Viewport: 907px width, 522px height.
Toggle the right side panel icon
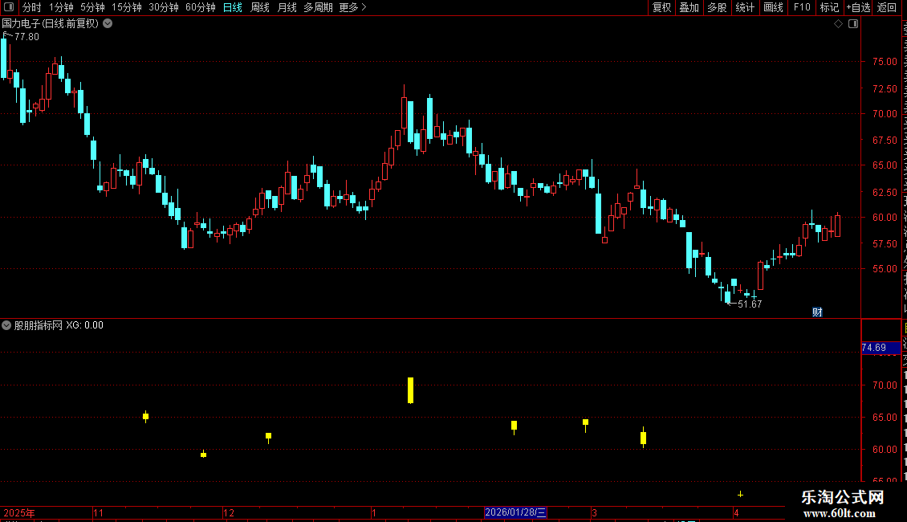click(x=853, y=24)
